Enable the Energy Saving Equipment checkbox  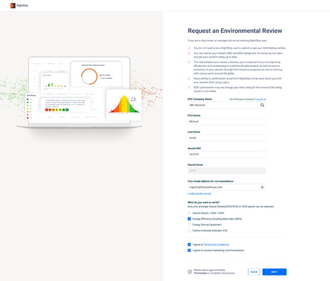[x=190, y=224]
